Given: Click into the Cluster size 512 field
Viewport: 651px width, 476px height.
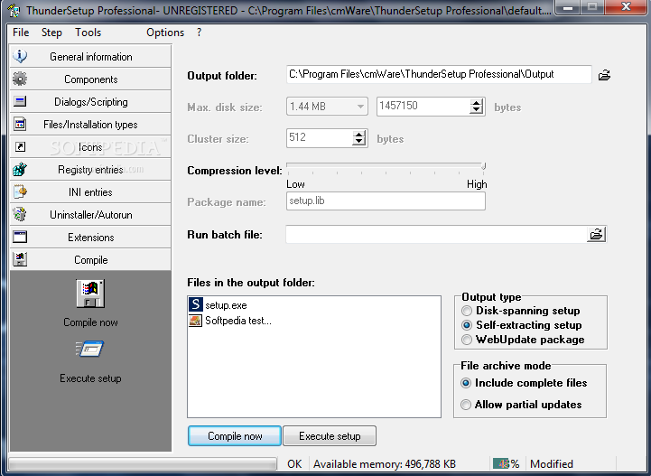Looking at the screenshot, I should (x=319, y=138).
